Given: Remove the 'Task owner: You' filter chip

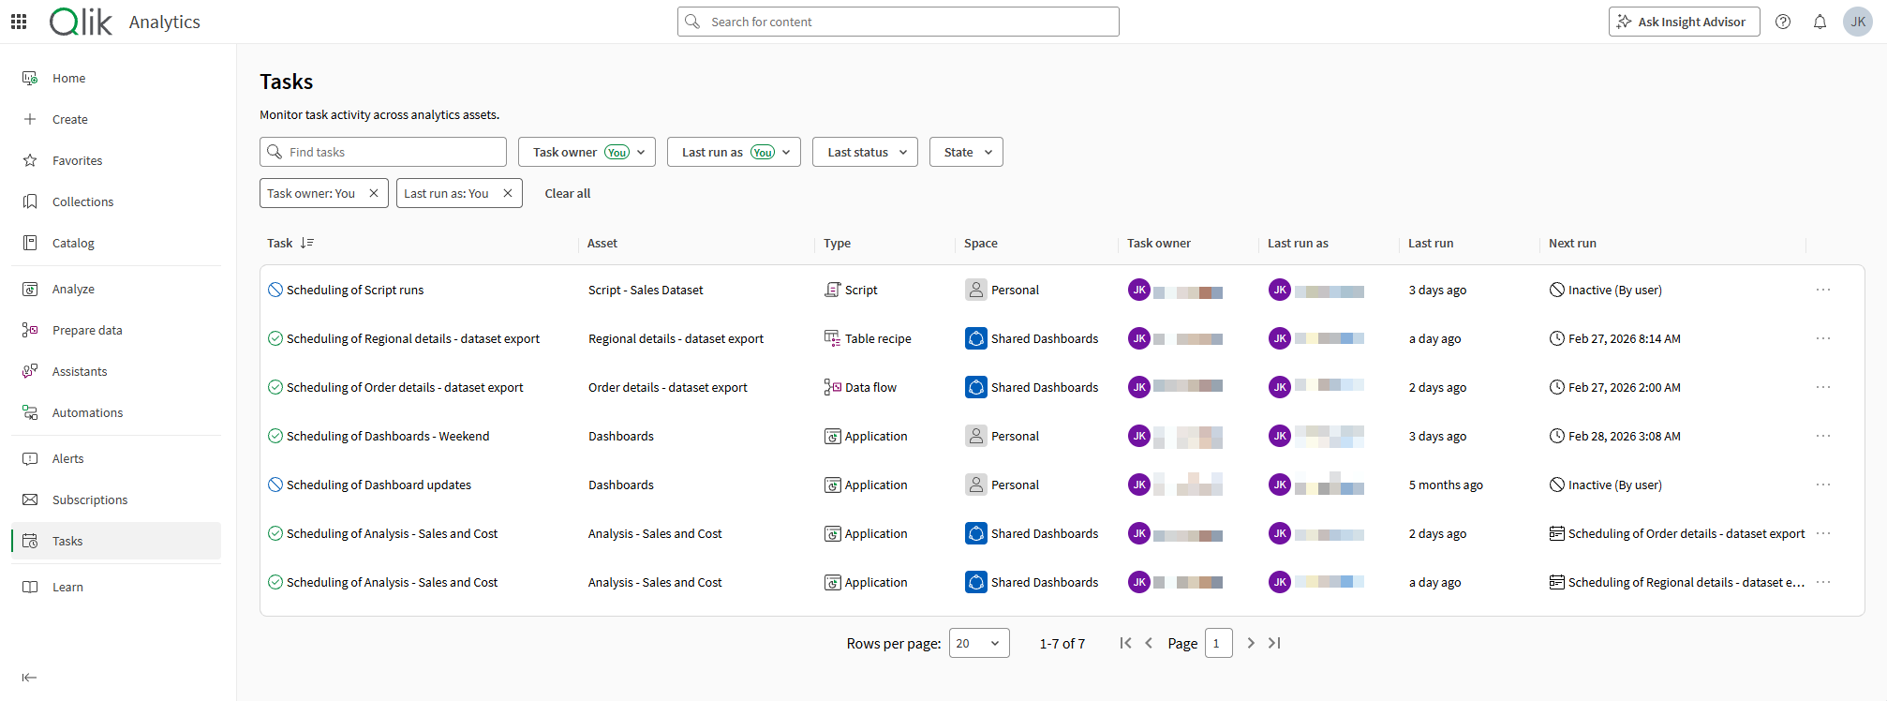Looking at the screenshot, I should point(374,193).
